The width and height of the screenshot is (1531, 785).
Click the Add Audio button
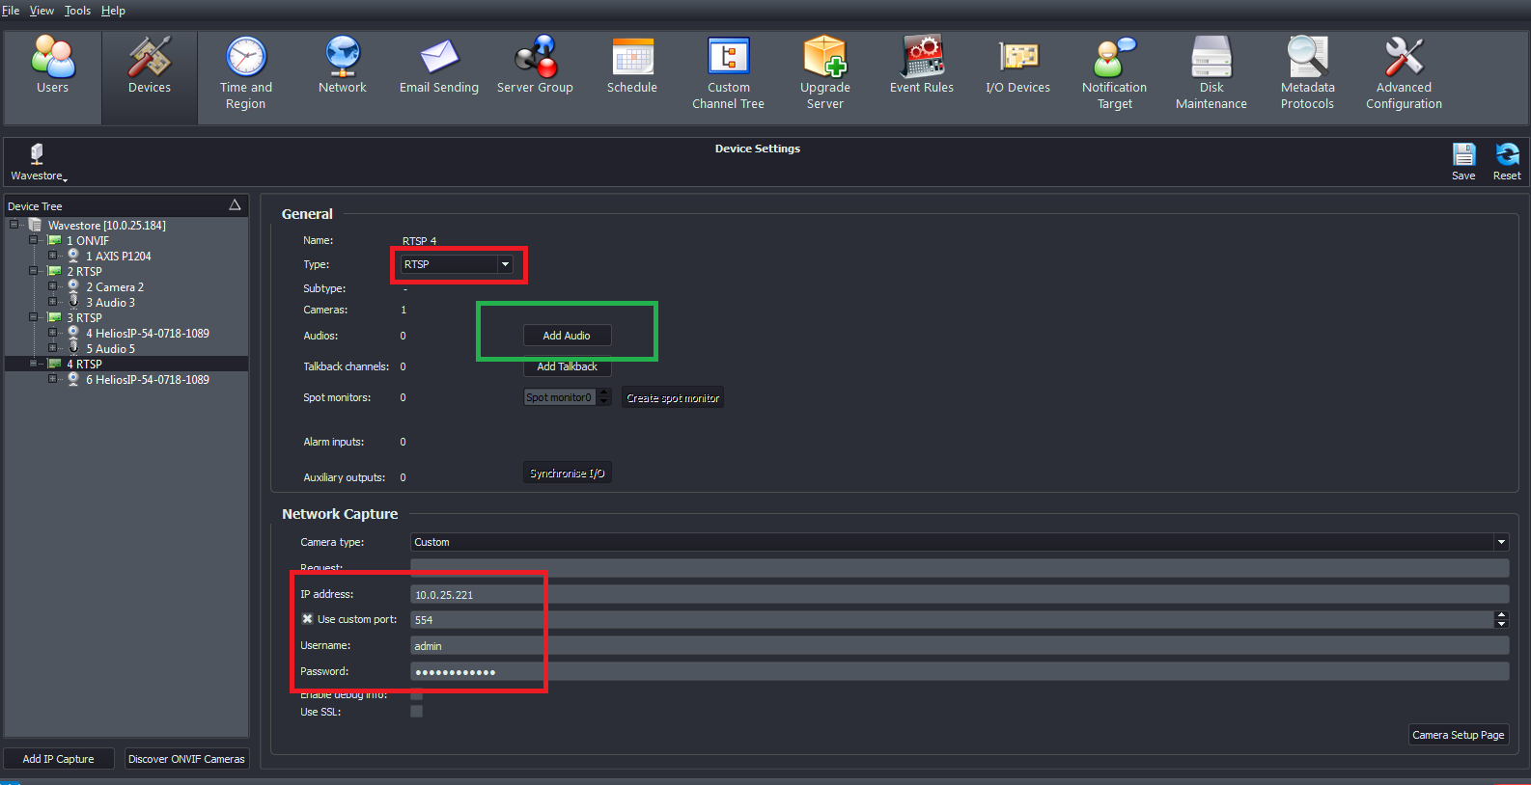pos(567,336)
